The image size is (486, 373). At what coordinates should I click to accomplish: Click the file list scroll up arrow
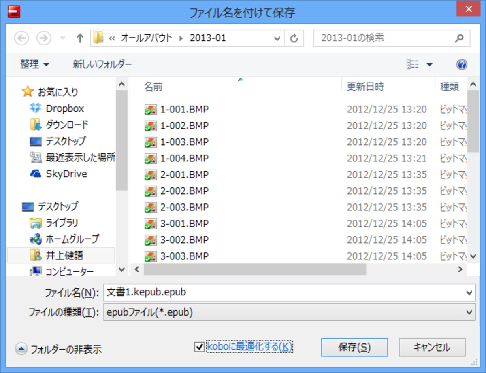[473, 84]
